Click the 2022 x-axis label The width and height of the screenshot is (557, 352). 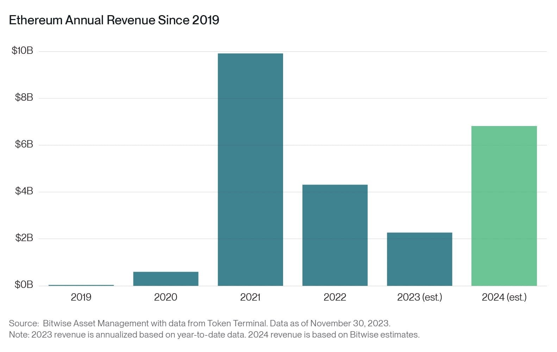tap(335, 297)
